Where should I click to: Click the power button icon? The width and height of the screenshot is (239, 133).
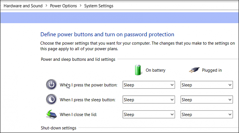pos(51,85)
